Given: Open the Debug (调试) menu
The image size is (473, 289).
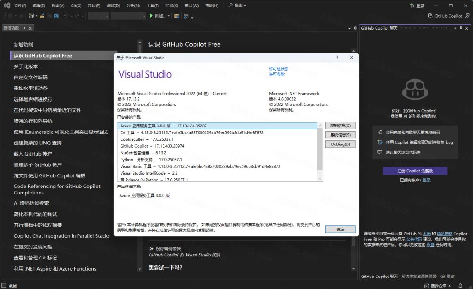Looking at the screenshot, I should click(x=114, y=6).
